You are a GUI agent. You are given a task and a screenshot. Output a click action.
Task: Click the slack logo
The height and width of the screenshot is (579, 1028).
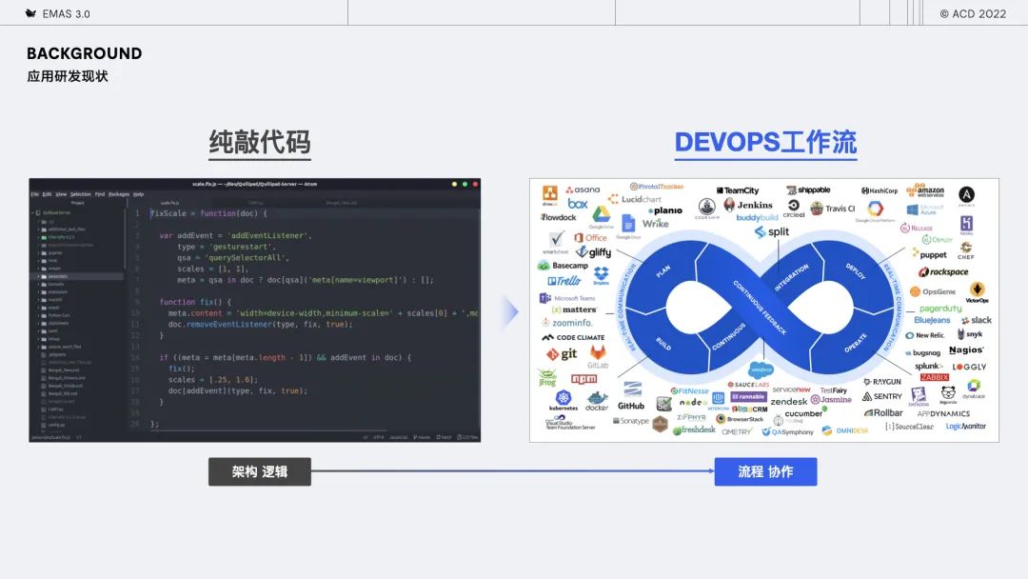pos(977,320)
